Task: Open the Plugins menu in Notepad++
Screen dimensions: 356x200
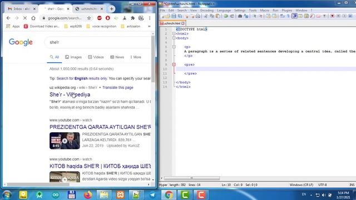Action: pyautogui.click(x=287, y=11)
